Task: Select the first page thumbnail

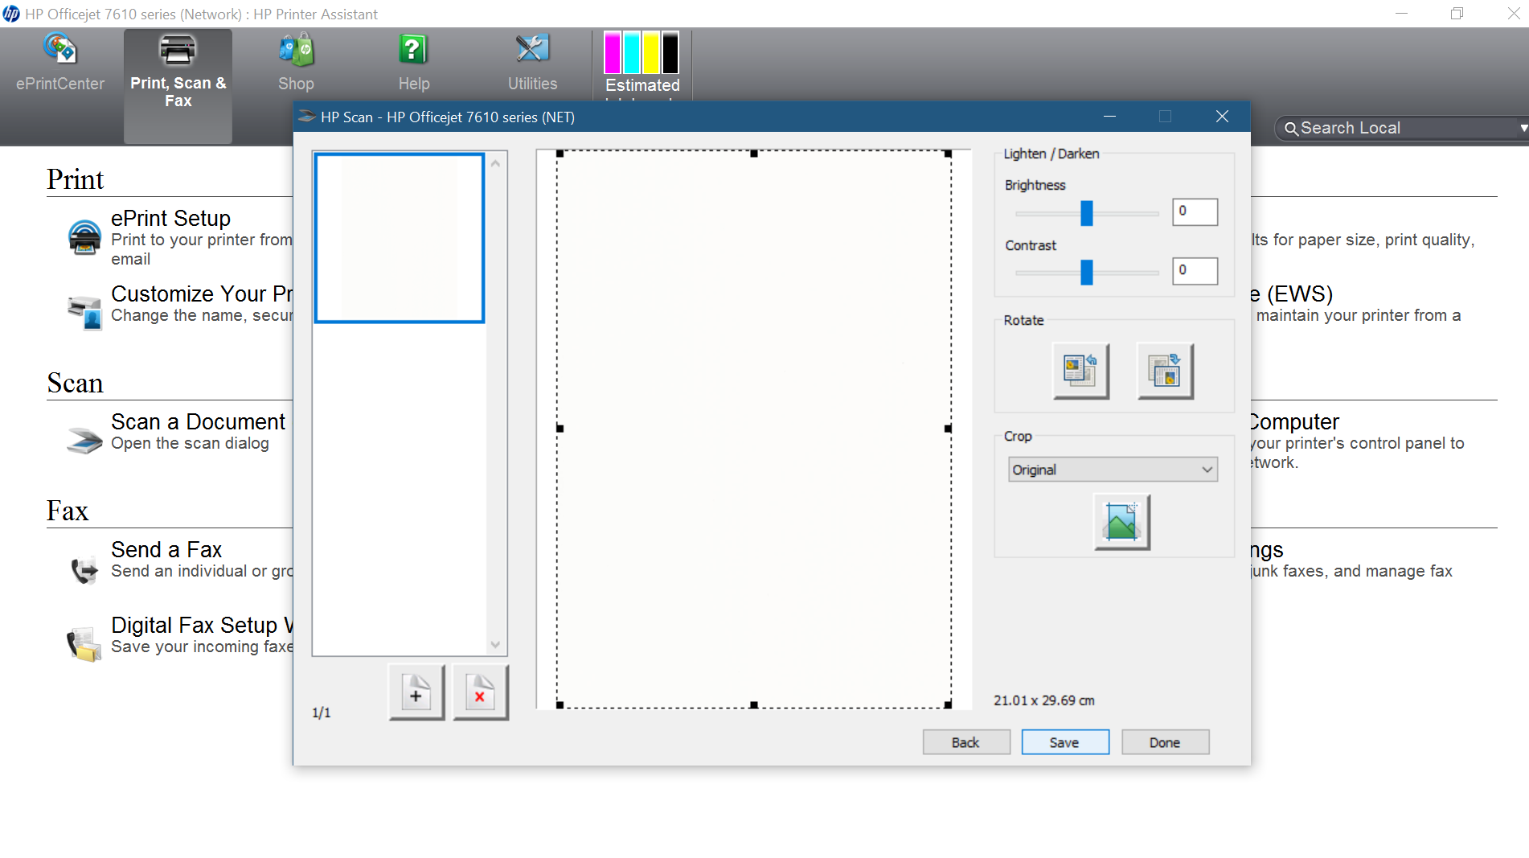Action: [399, 237]
